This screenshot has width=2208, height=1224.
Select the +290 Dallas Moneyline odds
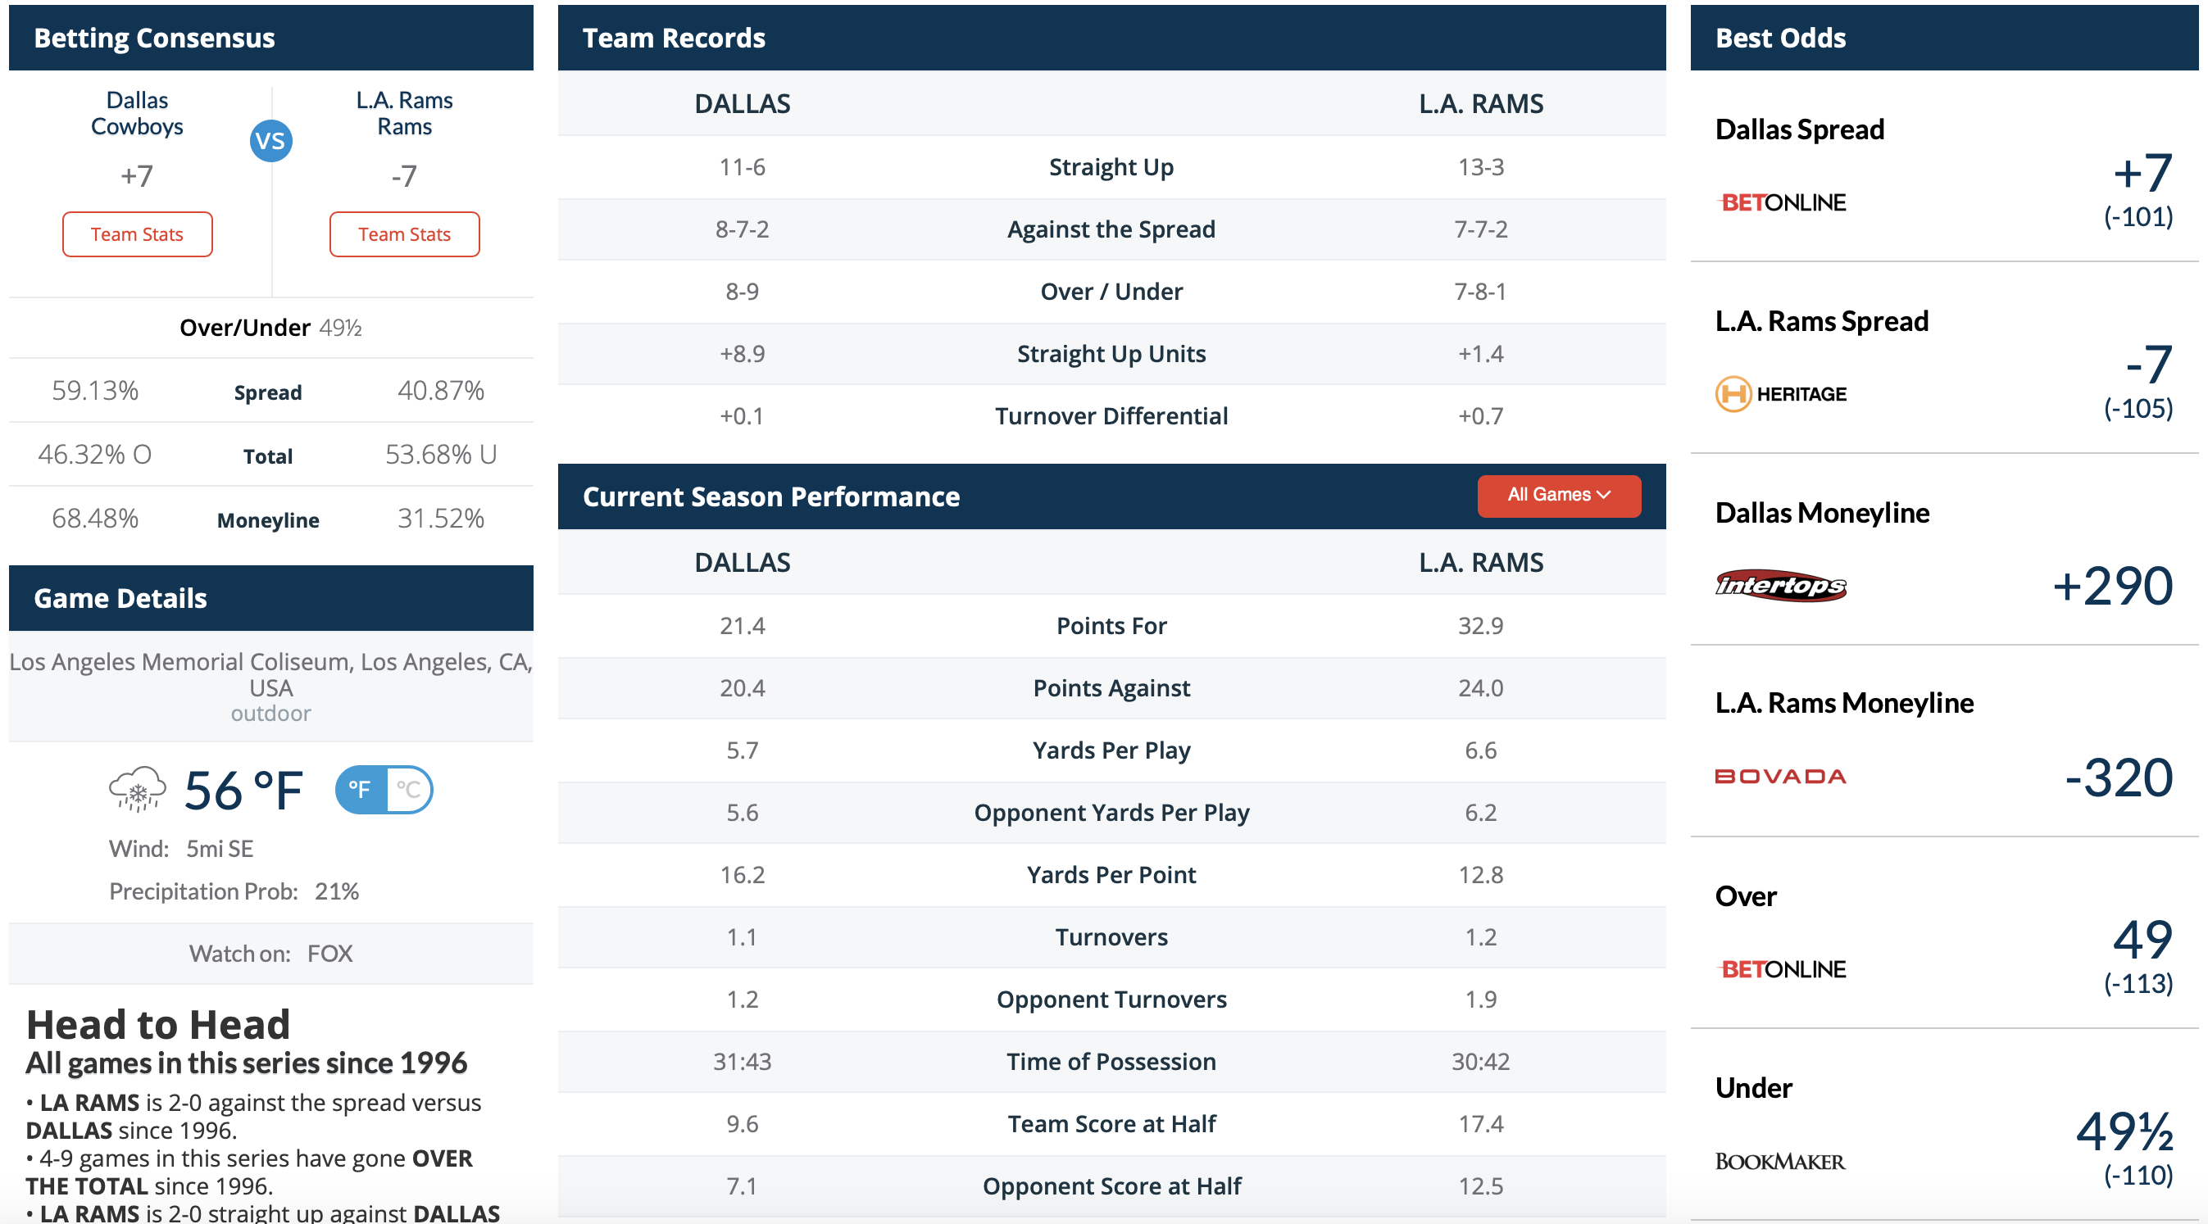2113,586
